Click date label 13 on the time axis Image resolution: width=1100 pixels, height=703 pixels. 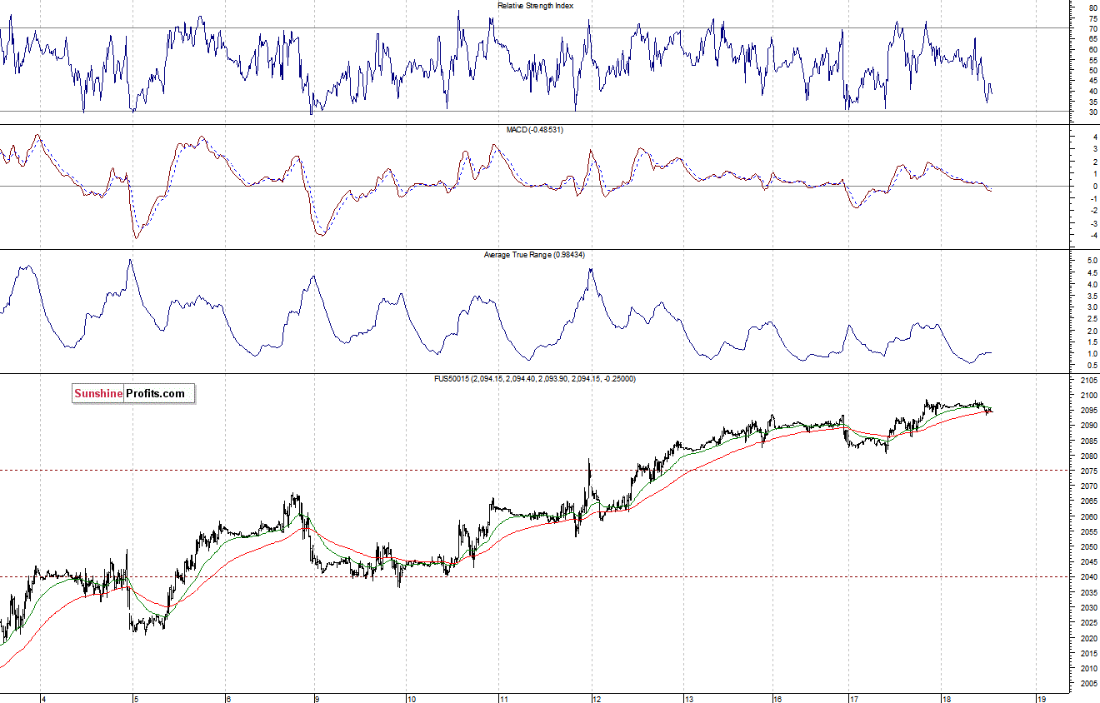688,699
